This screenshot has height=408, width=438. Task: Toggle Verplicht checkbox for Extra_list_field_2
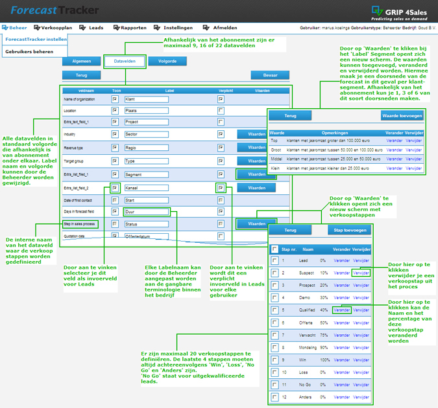[221, 188]
